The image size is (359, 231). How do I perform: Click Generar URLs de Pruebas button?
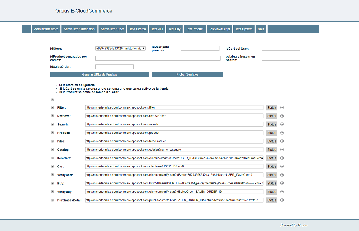click(100, 74)
